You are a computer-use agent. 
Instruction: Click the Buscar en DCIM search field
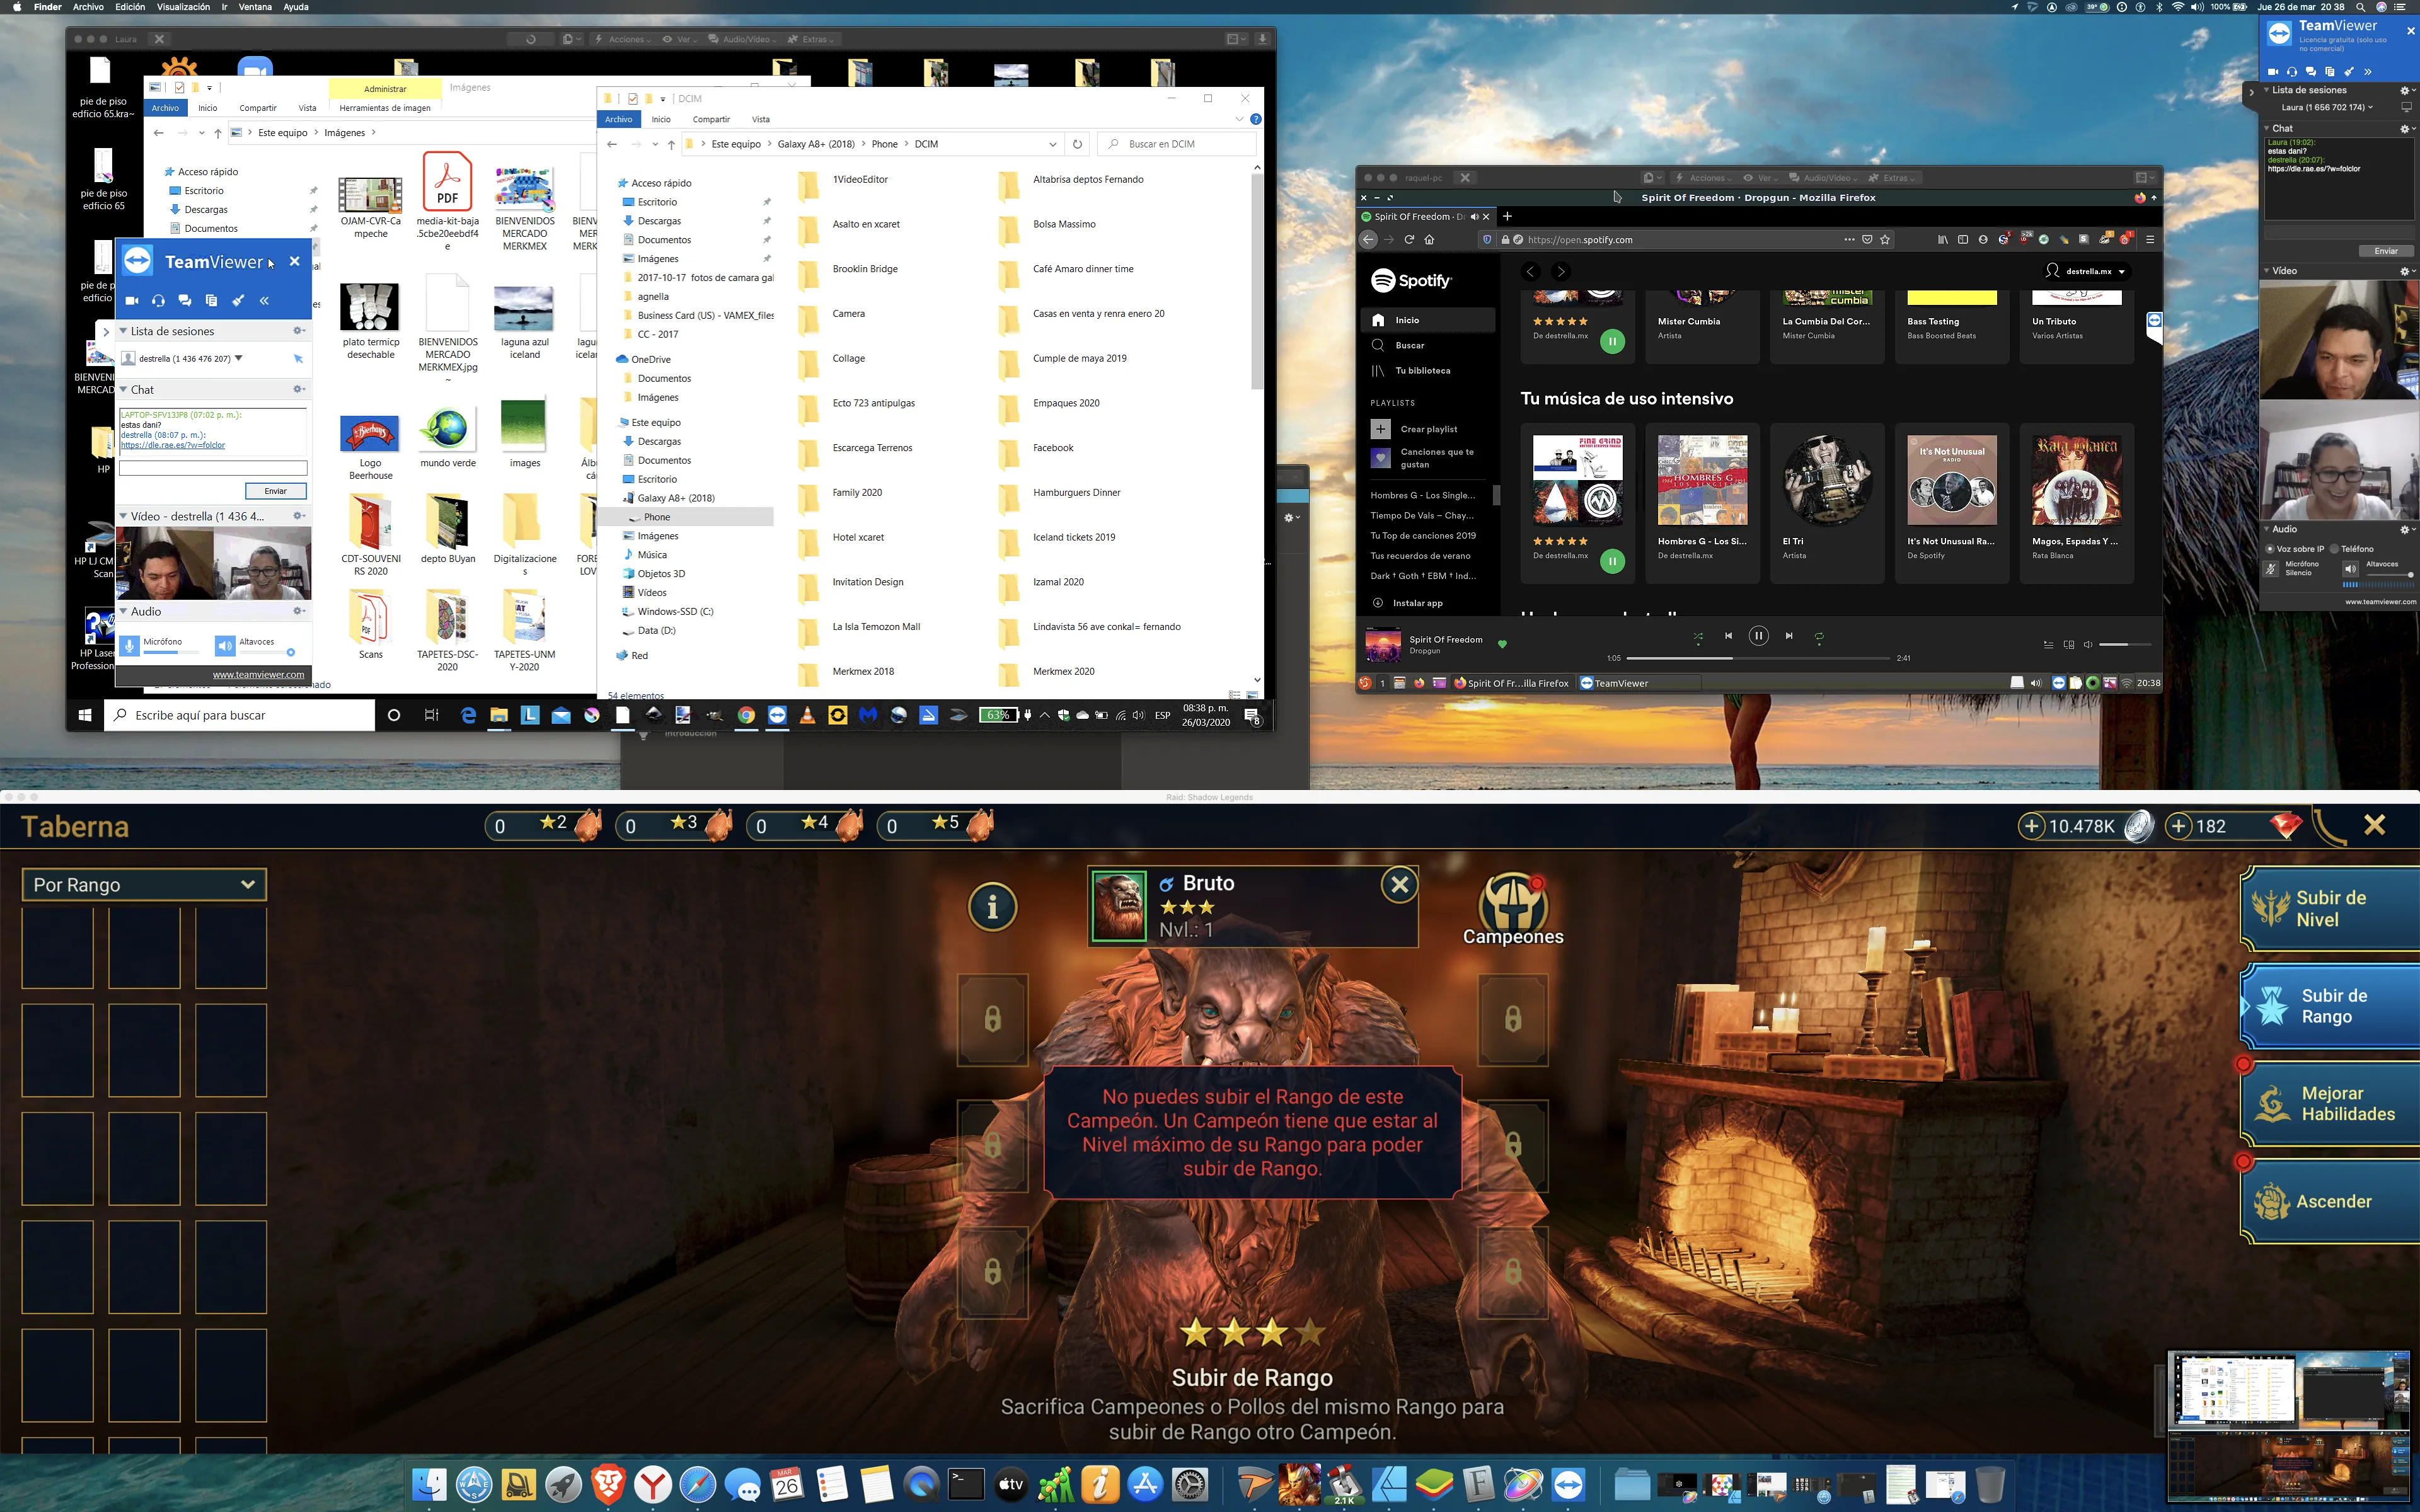pos(1176,144)
